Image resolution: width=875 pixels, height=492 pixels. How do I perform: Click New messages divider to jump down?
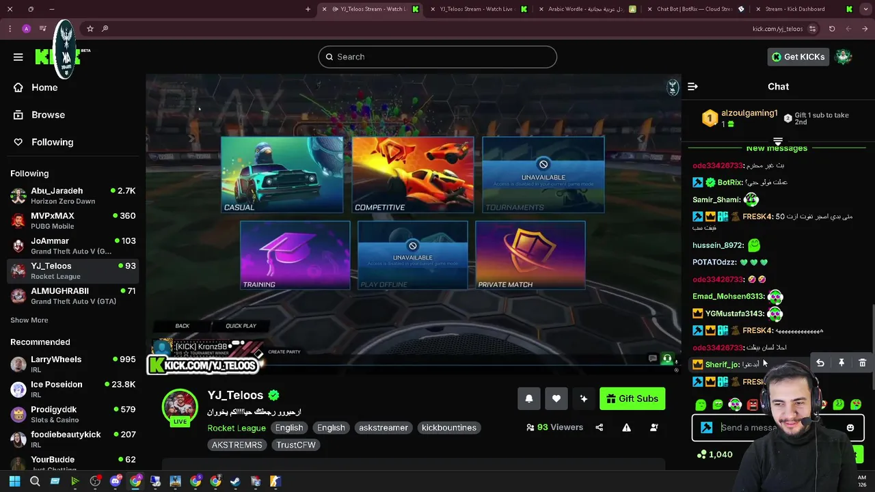pos(777,148)
